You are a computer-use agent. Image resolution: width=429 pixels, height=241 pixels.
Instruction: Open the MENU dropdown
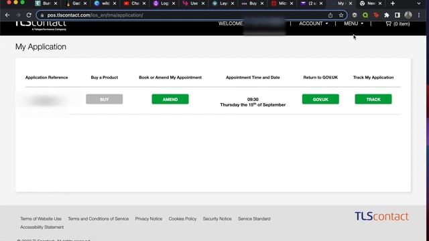point(353,24)
